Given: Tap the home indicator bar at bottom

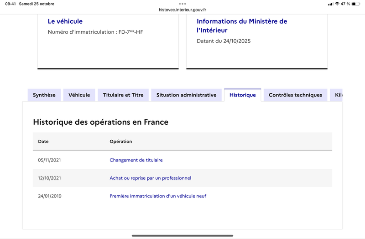Looking at the screenshot, I should (x=182, y=235).
